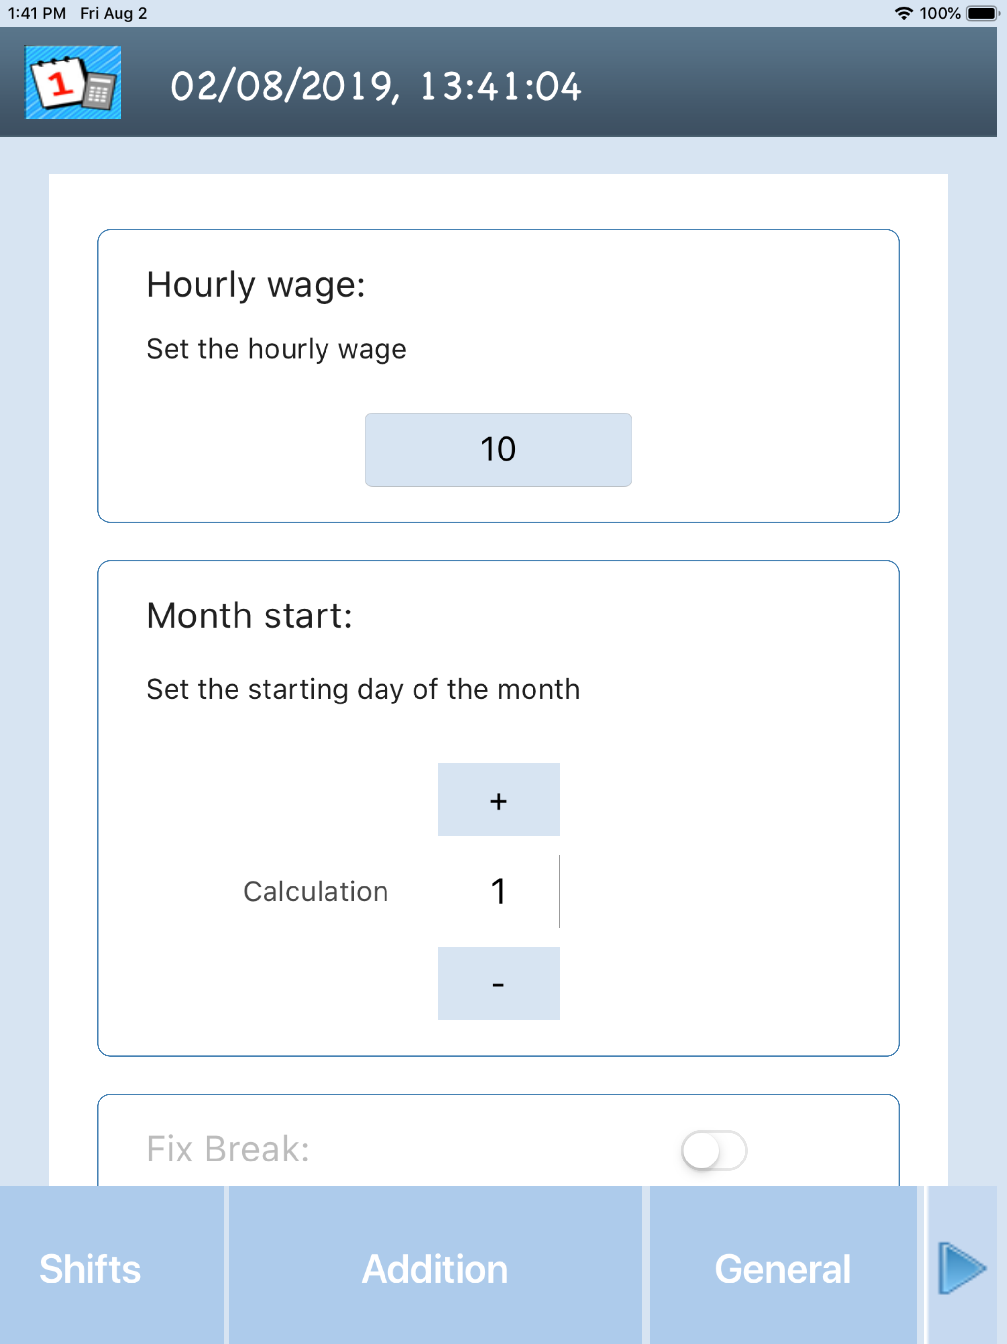1007x1344 pixels.
Task: Open the Shifts tab
Action: [x=90, y=1269]
